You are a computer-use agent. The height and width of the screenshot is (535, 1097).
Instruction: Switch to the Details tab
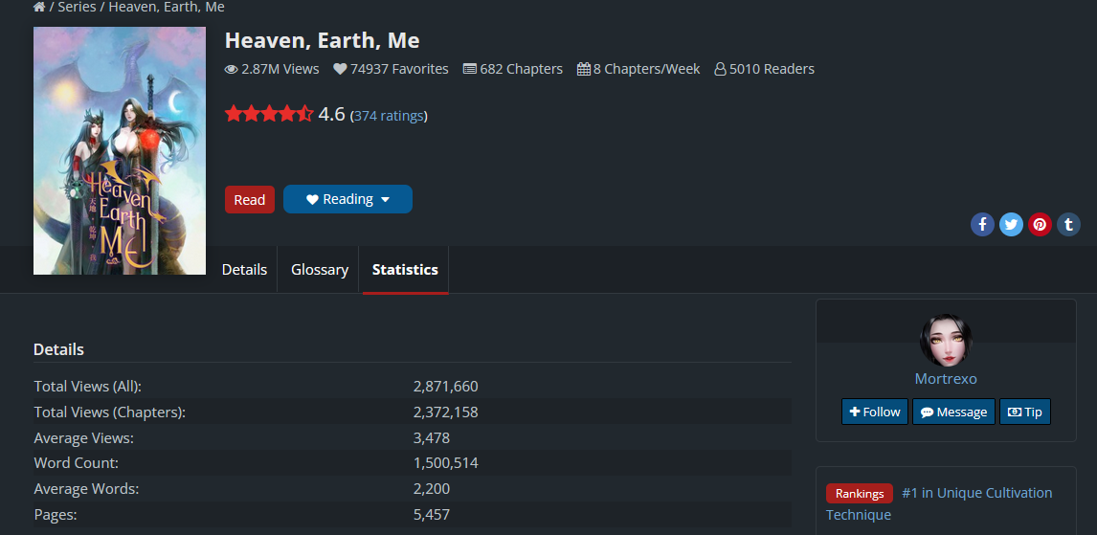pyautogui.click(x=244, y=270)
